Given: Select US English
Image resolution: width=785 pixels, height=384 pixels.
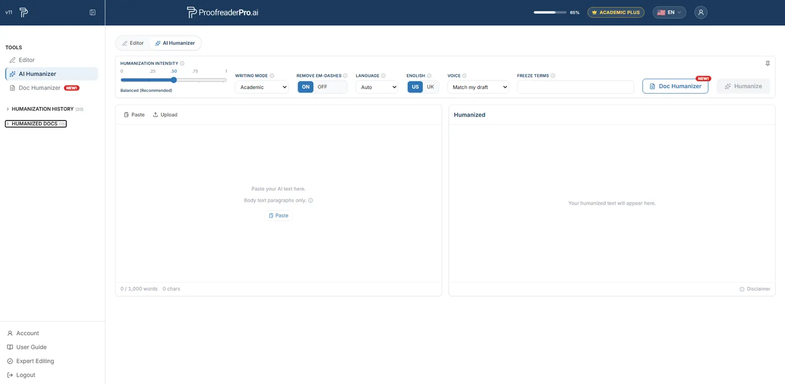Looking at the screenshot, I should [415, 87].
